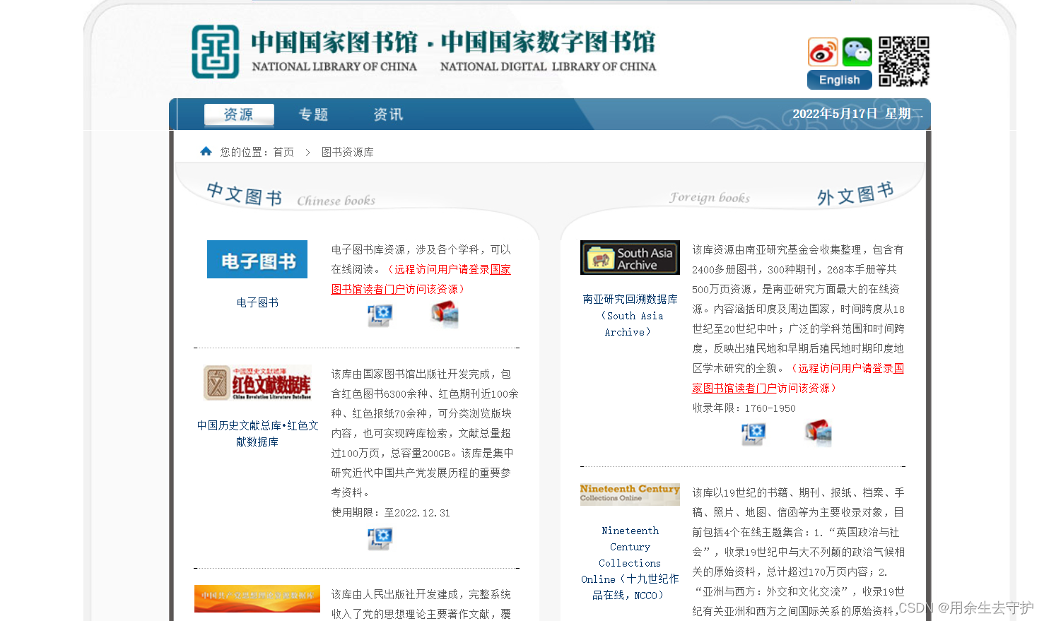Click the blue gear-screen icon below 使用期限
1044x621 pixels.
click(380, 538)
